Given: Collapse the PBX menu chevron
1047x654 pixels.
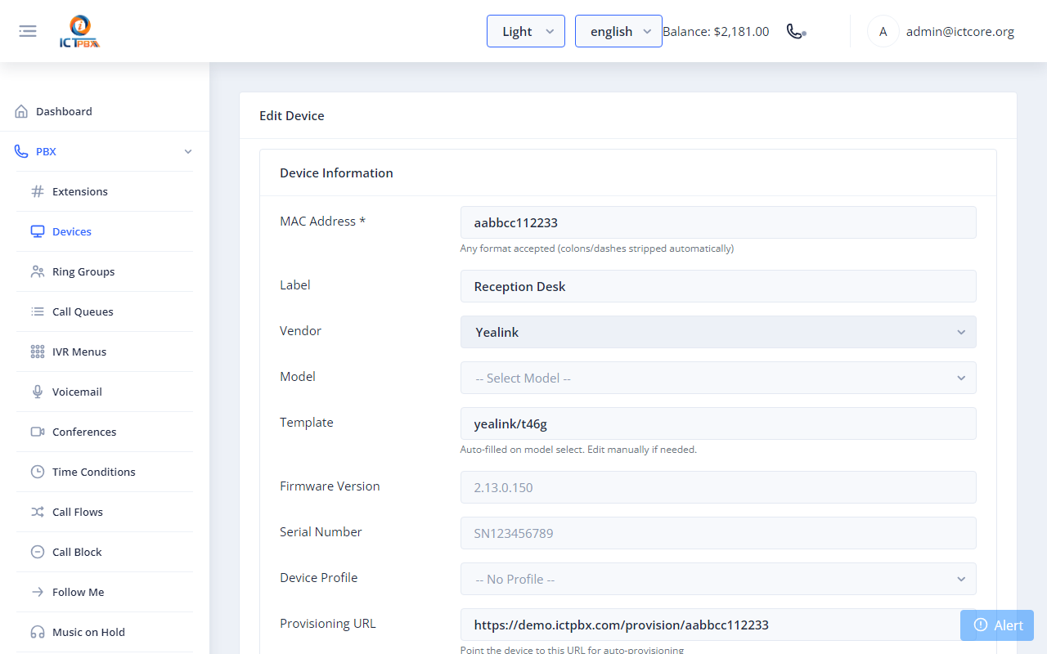Looking at the screenshot, I should 188,151.
